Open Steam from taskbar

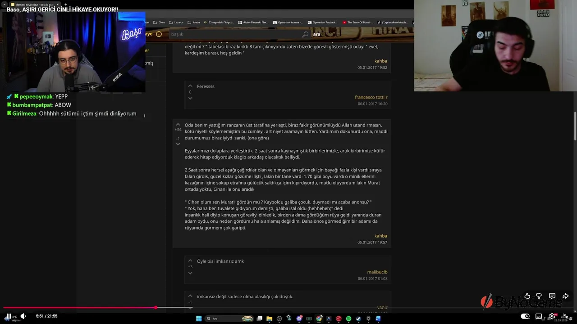point(358,319)
